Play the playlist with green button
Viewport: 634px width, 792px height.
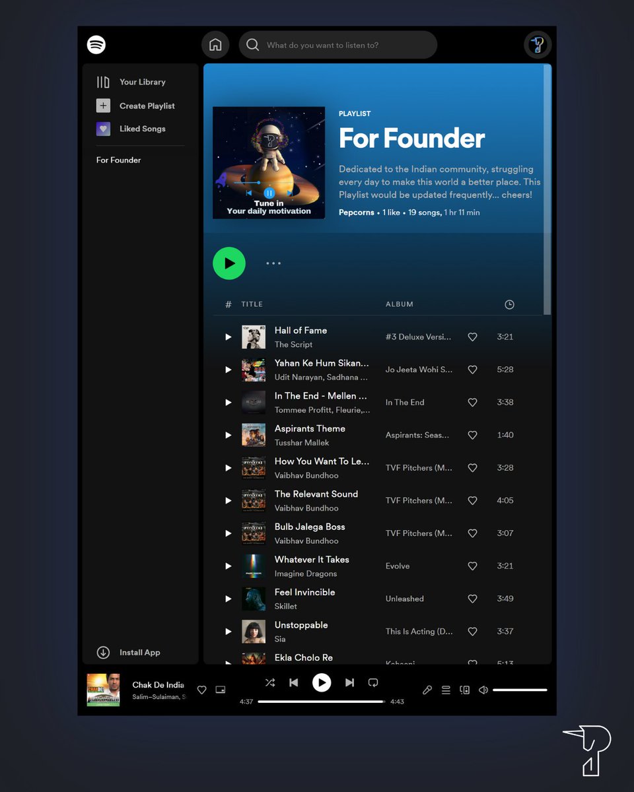229,263
